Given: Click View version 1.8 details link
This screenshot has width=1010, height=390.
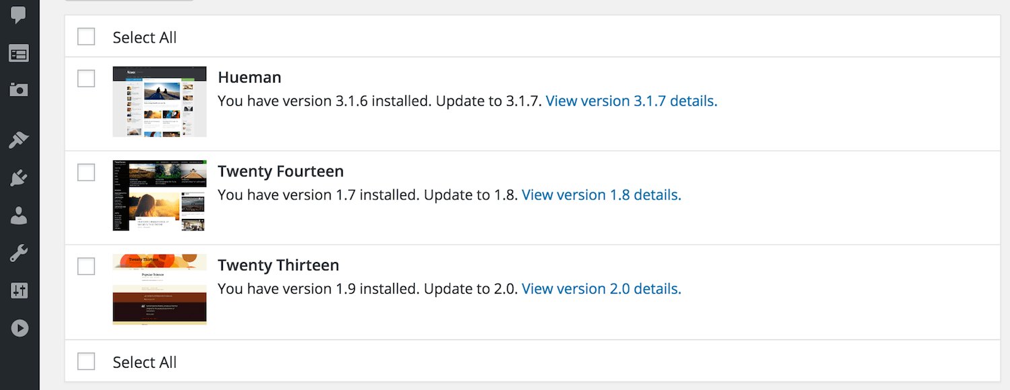Looking at the screenshot, I should click(x=601, y=195).
